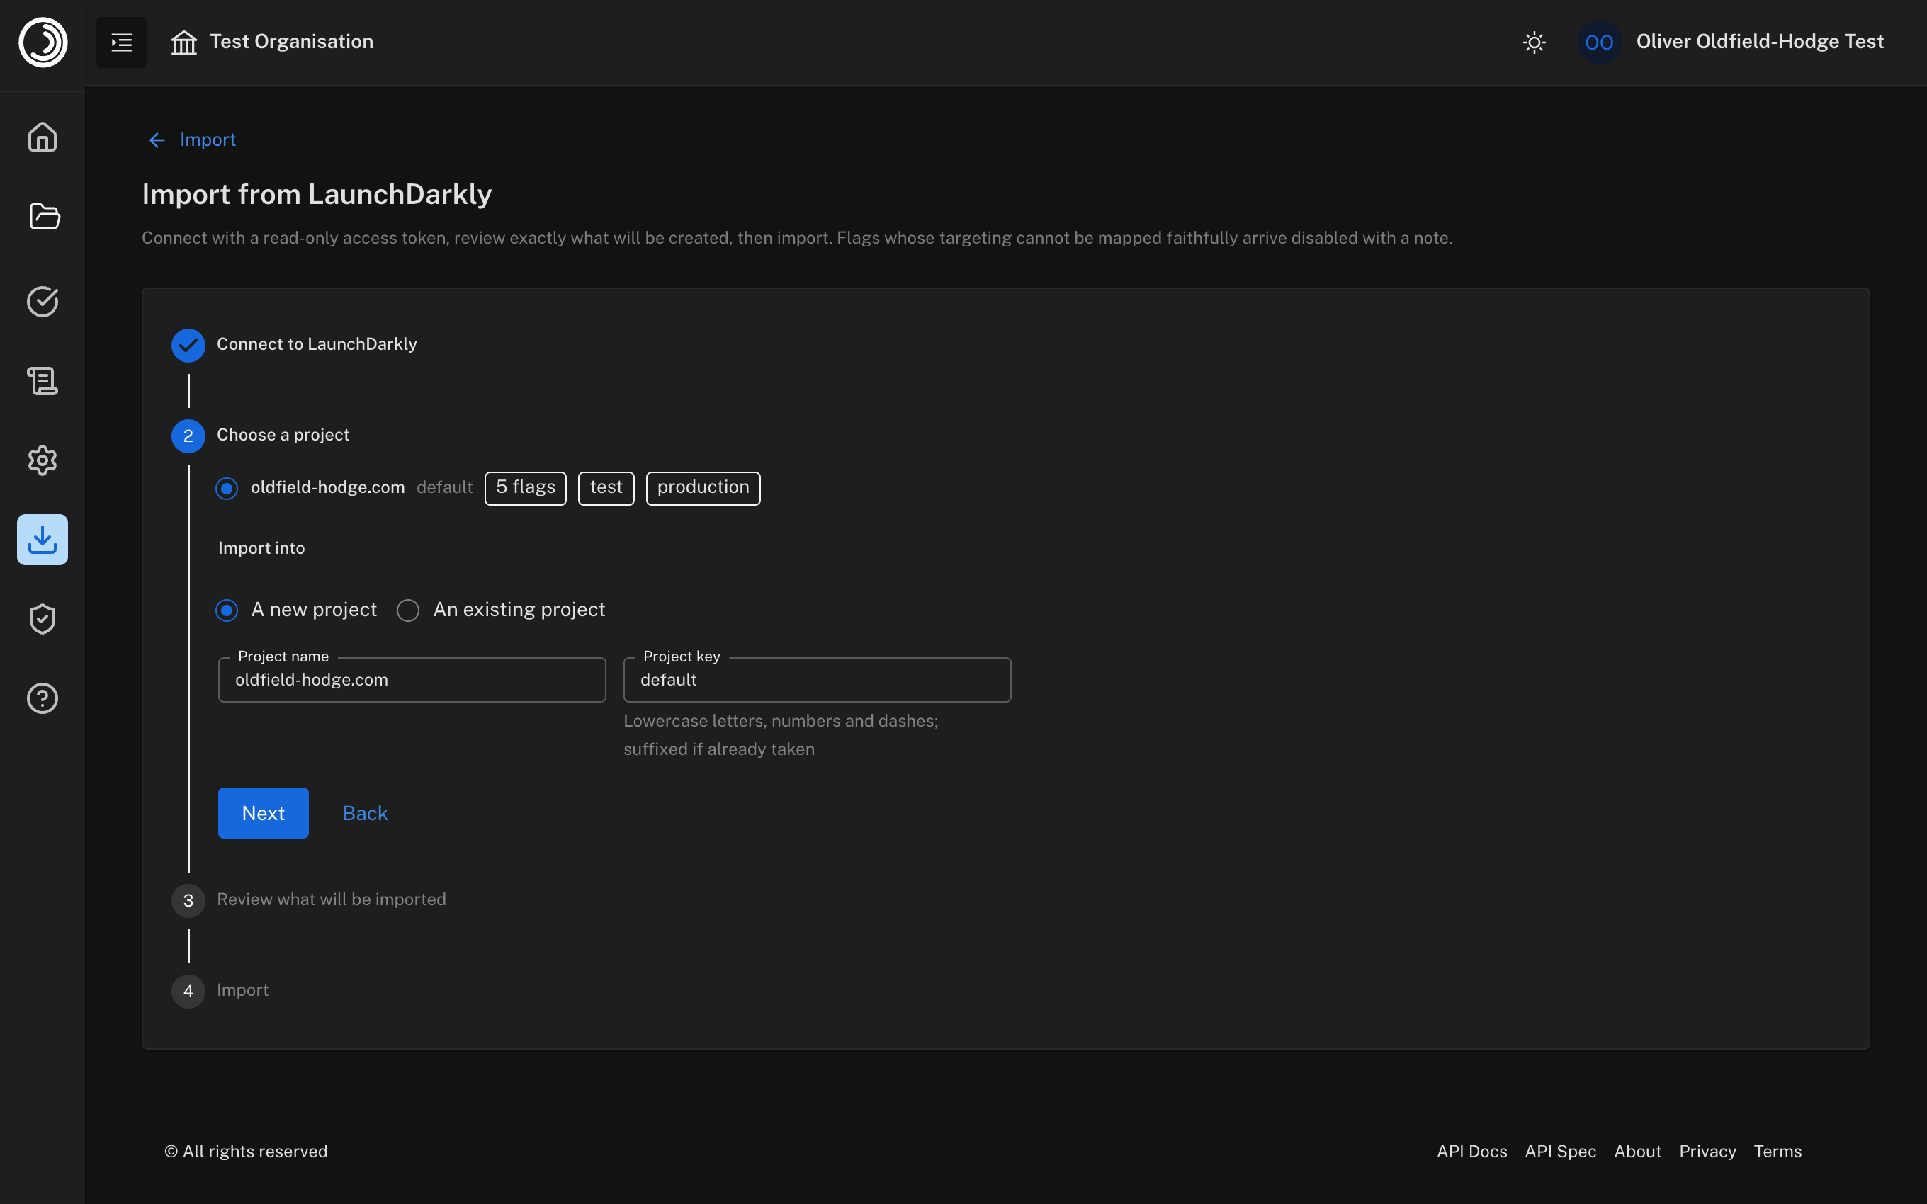Click the '5 flags' badge
This screenshot has height=1204, width=1927.
pyautogui.click(x=526, y=488)
